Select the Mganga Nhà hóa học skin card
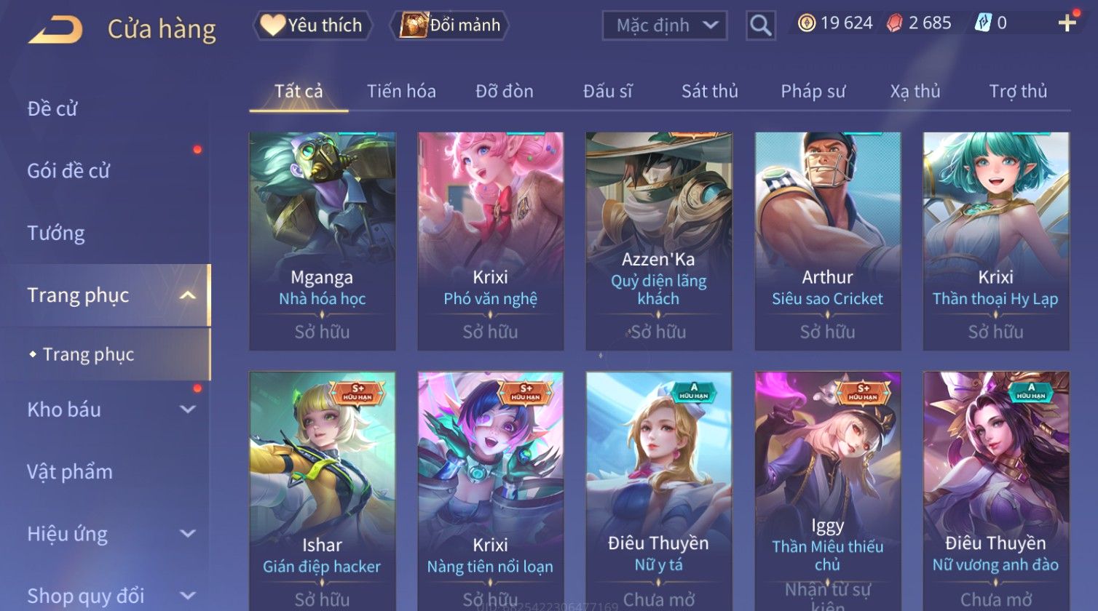Image resolution: width=1098 pixels, height=611 pixels. (x=322, y=241)
